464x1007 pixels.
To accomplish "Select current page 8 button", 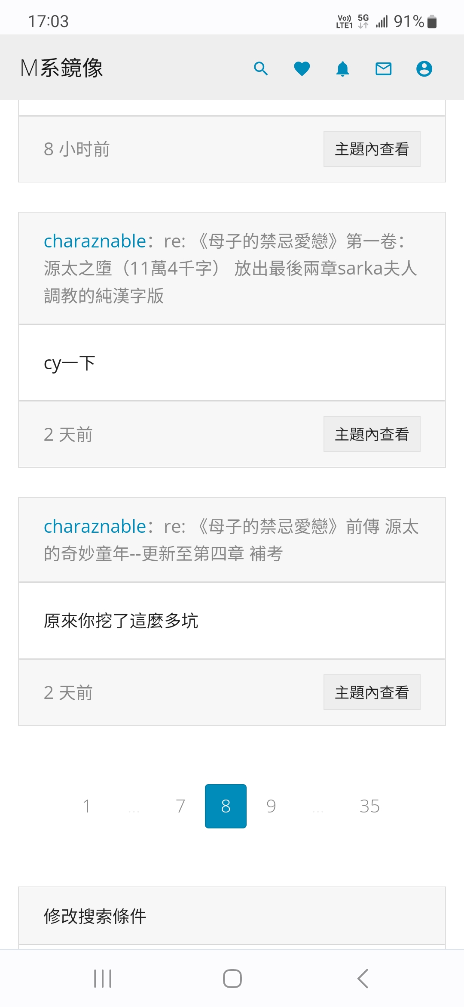I will (x=226, y=806).
